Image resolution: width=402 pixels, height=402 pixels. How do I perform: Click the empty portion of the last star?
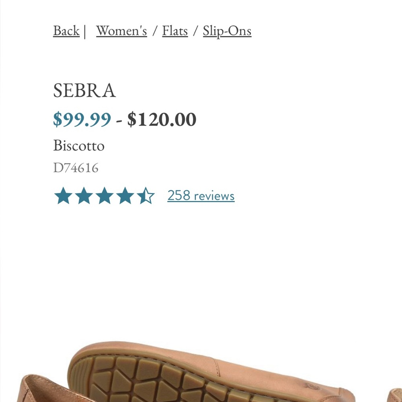[151, 196]
